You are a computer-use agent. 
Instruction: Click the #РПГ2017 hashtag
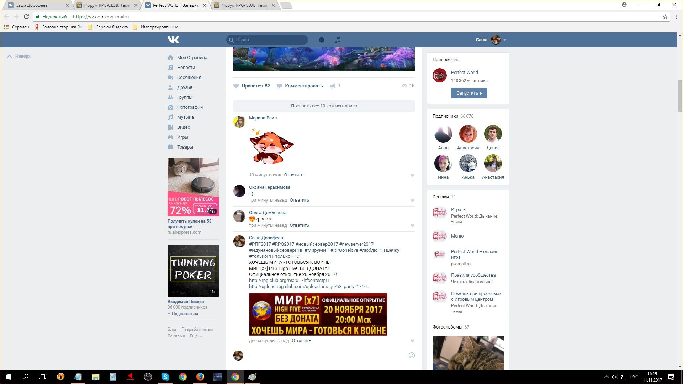[260, 244]
